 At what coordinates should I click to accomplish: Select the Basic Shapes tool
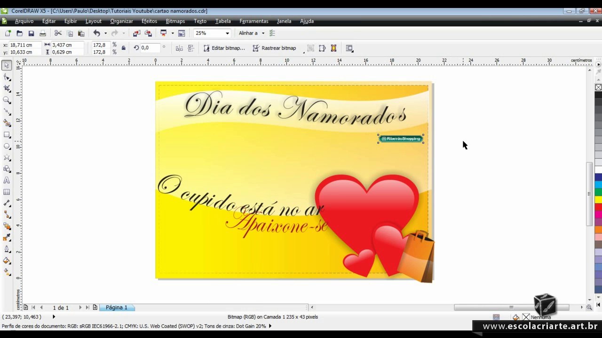pos(7,169)
